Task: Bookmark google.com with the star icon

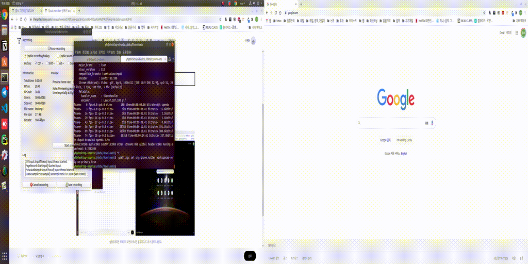Action: point(485,12)
